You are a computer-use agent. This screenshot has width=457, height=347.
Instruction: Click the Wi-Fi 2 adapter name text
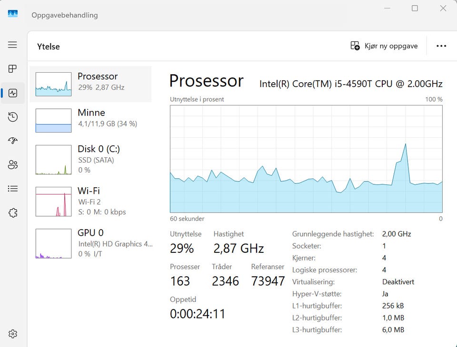click(89, 202)
